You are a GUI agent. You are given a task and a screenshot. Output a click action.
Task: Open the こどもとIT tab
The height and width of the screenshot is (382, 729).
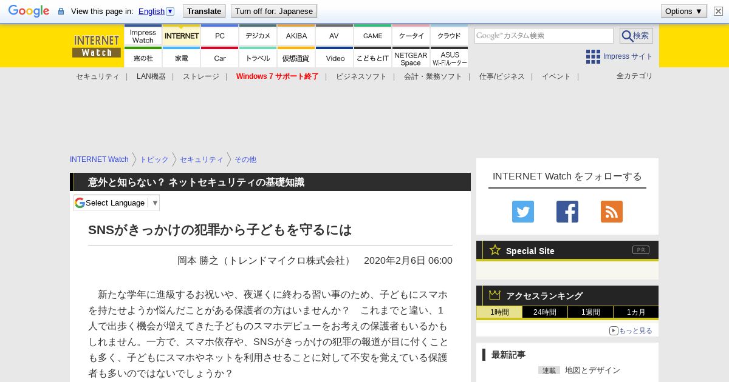(x=372, y=58)
